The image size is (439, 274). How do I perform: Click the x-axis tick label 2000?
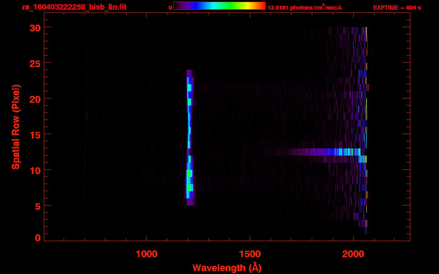353,254
